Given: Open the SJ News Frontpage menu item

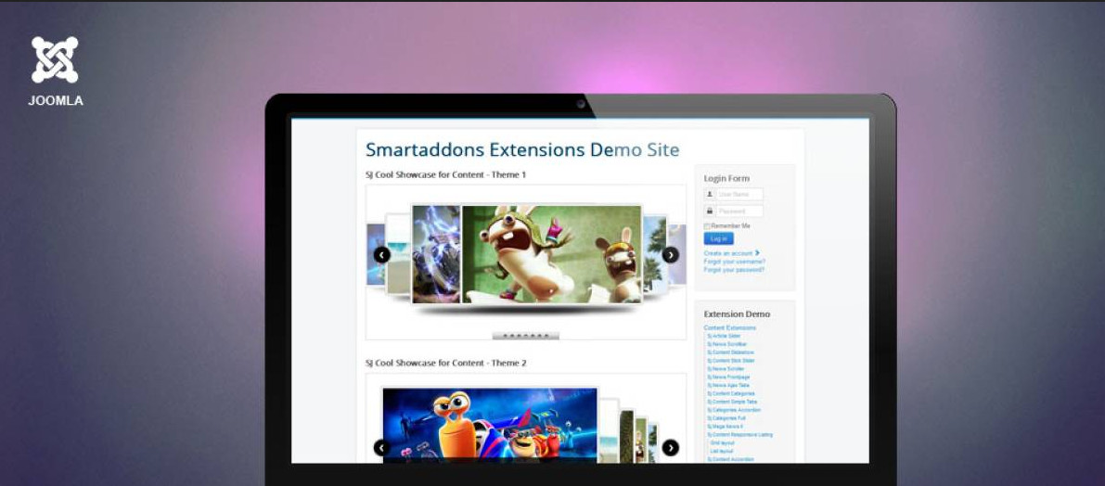Looking at the screenshot, I should click(x=728, y=377).
